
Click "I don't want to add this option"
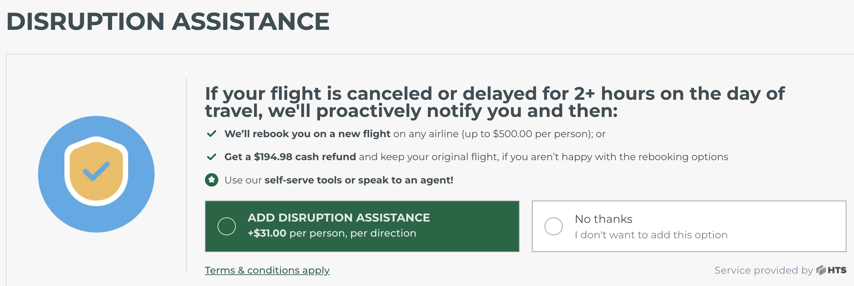(x=651, y=235)
